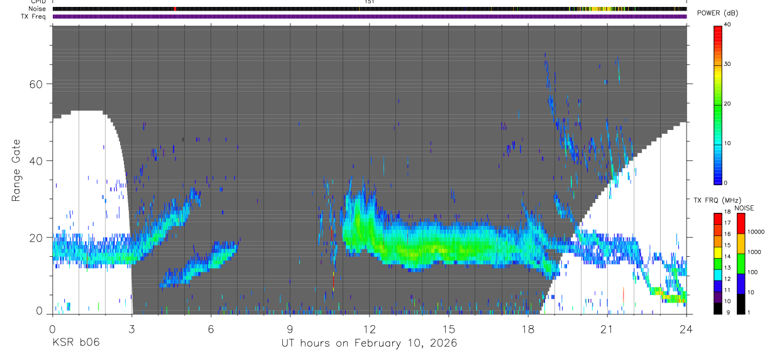Image resolution: width=772 pixels, height=356 pixels.
Task: Click x-axis tick label 6
Action: (211, 328)
